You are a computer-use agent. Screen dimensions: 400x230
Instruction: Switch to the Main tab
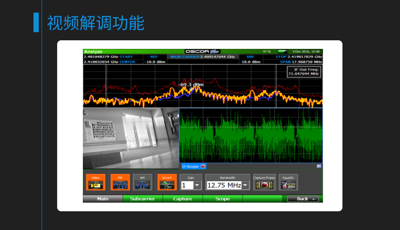(x=102, y=199)
